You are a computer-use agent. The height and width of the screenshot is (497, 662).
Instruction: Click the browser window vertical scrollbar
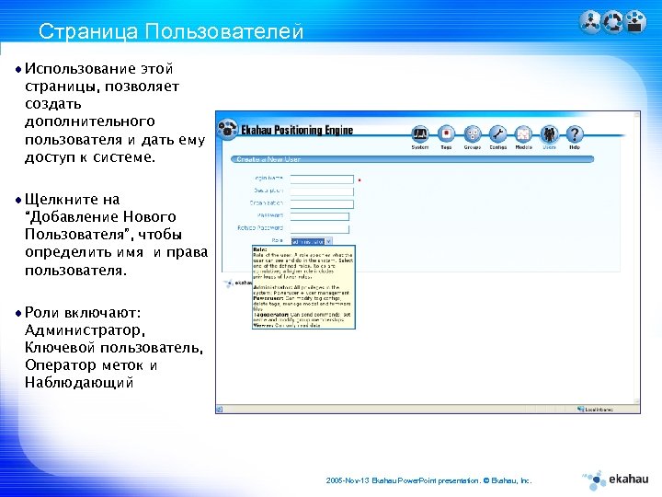coord(636,258)
